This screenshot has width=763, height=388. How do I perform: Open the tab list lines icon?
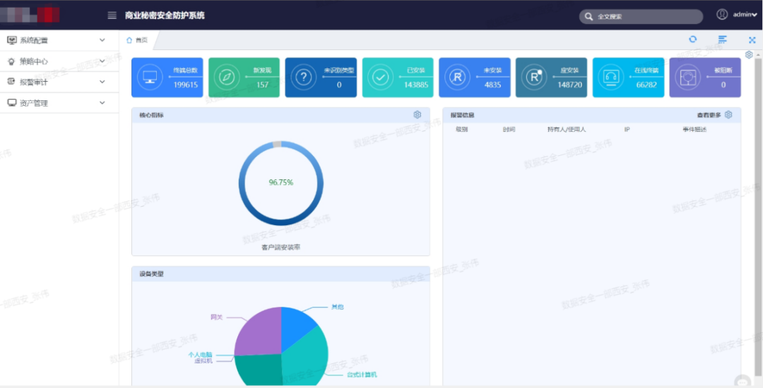coord(723,40)
